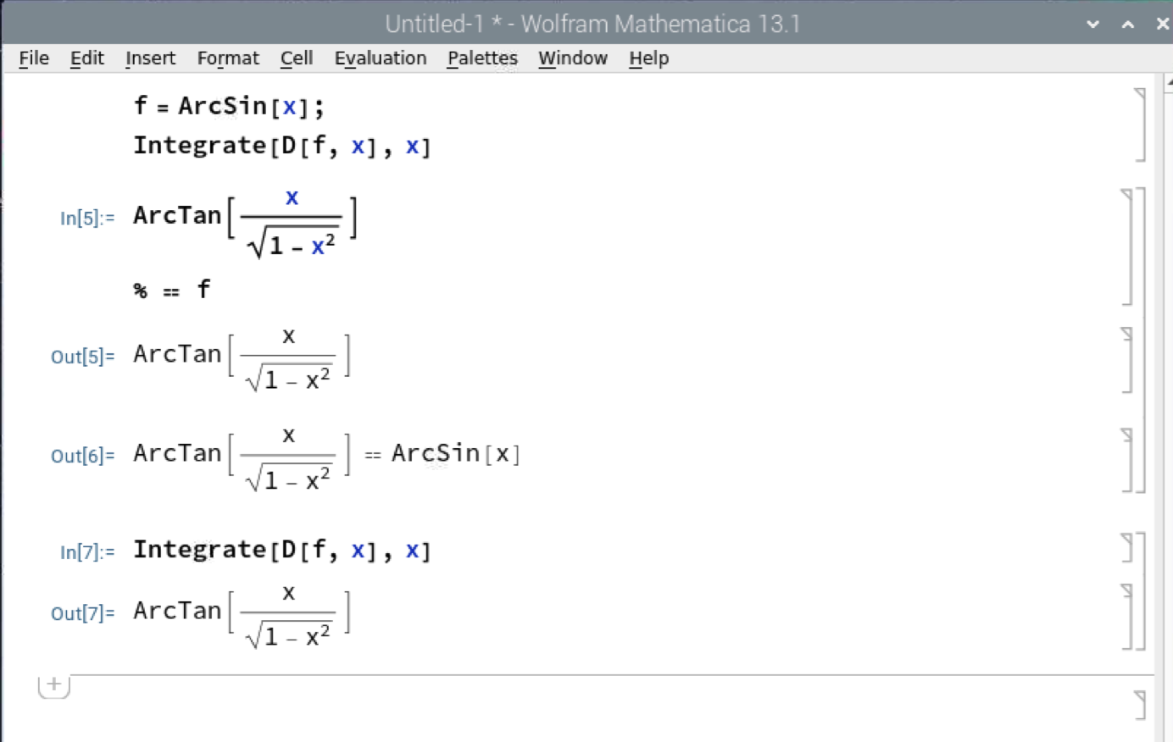Click the Out[6]= output label
Viewport: 1173px width, 742px height.
click(82, 457)
